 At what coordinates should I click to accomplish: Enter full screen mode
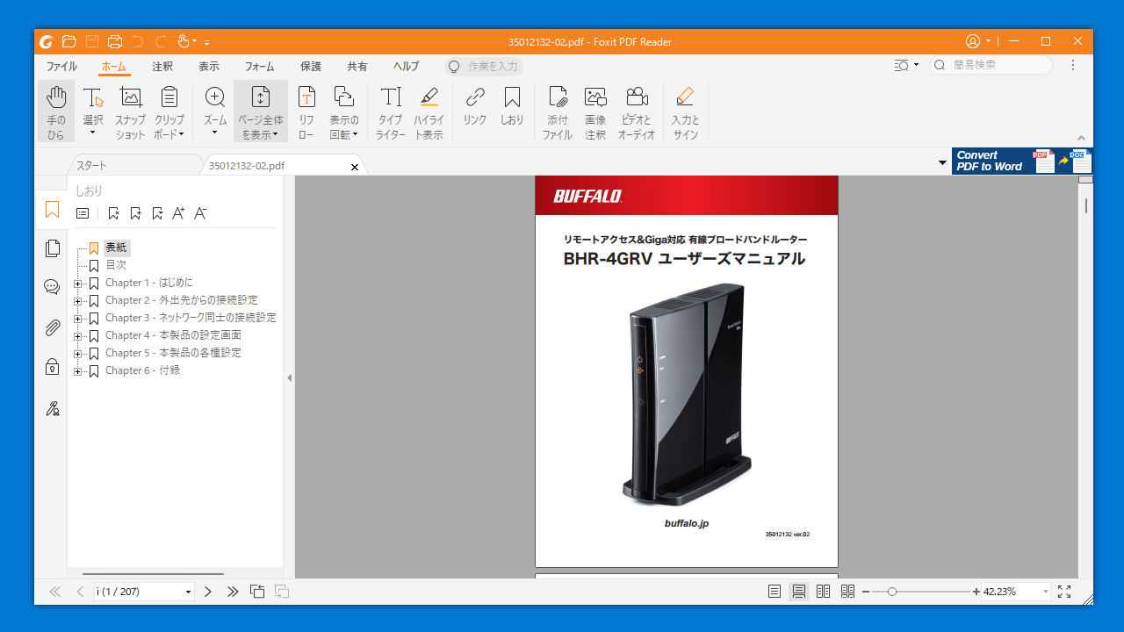(x=1064, y=592)
